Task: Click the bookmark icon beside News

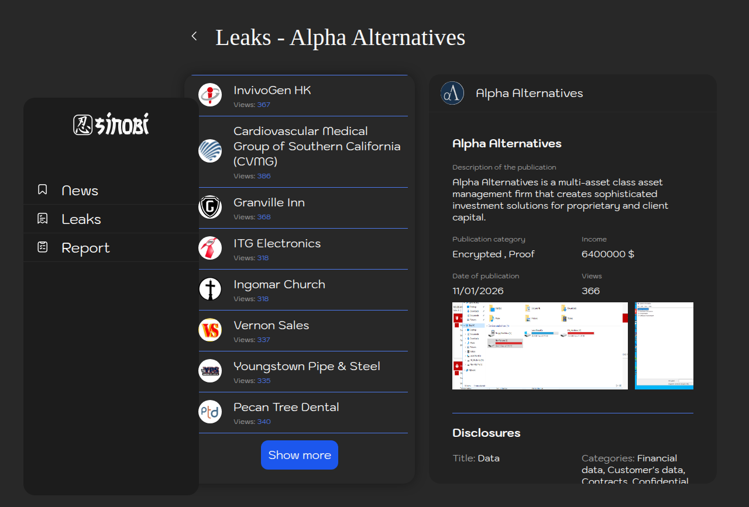Action: 43,190
